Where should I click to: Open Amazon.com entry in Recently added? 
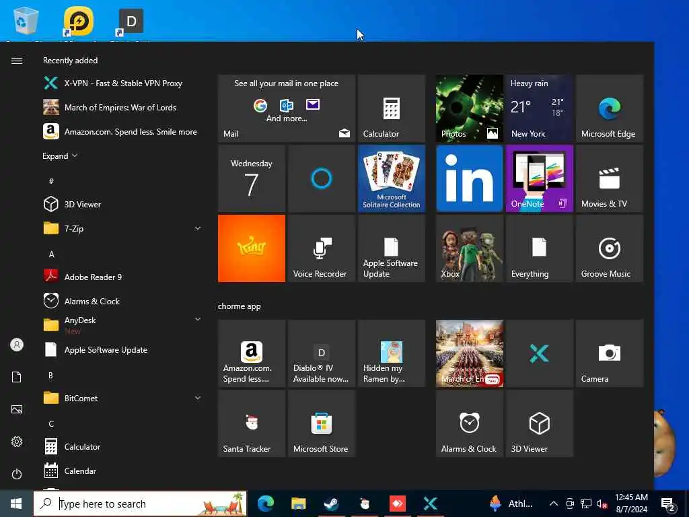[x=122, y=131]
